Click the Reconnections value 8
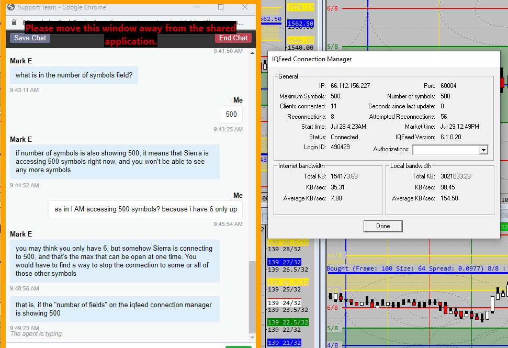The height and width of the screenshot is (348, 508). 332,116
